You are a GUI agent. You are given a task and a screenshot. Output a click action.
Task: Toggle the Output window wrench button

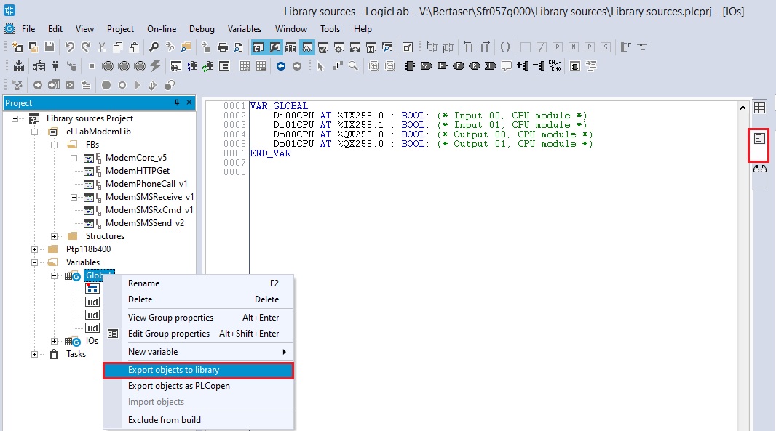point(274,47)
